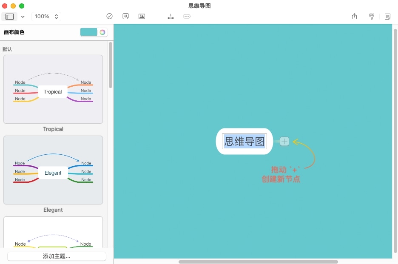Open the notes panel icon
Screen dimensions: 398x264
coord(387,17)
